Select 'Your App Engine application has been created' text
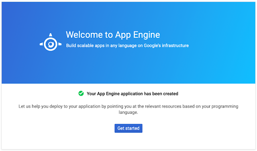 [x=133, y=94]
